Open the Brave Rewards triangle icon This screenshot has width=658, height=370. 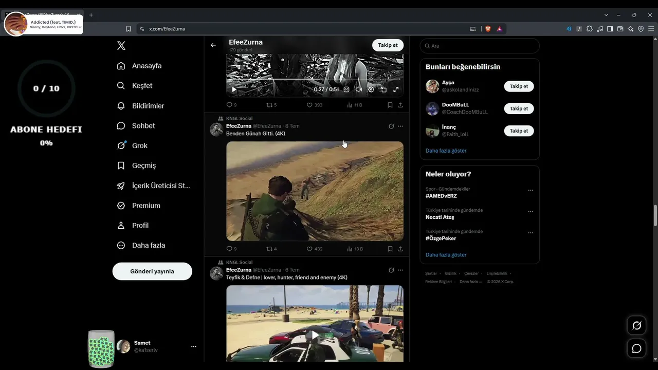pos(499,29)
